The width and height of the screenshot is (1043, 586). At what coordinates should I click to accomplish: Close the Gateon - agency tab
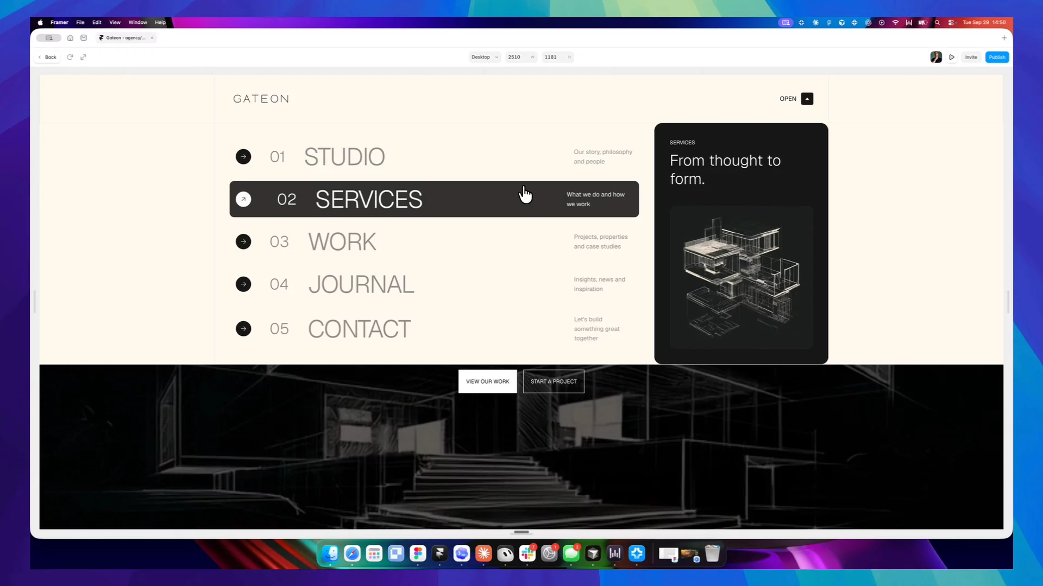(152, 38)
